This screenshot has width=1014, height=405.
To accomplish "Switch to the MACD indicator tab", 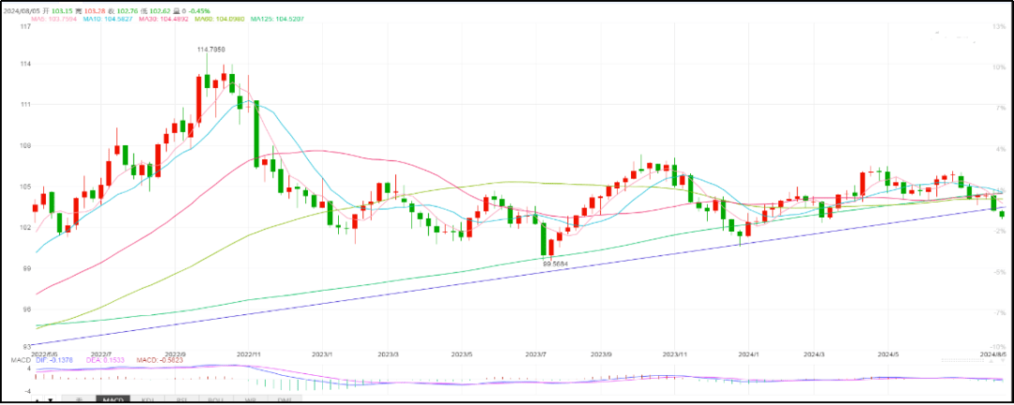I will (114, 400).
